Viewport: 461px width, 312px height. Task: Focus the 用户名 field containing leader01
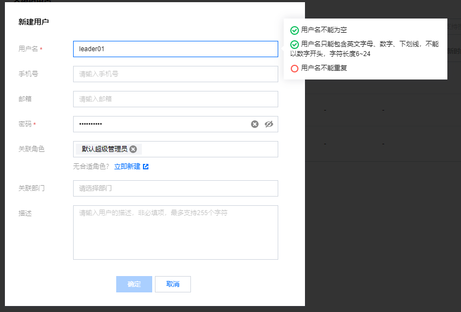click(176, 49)
